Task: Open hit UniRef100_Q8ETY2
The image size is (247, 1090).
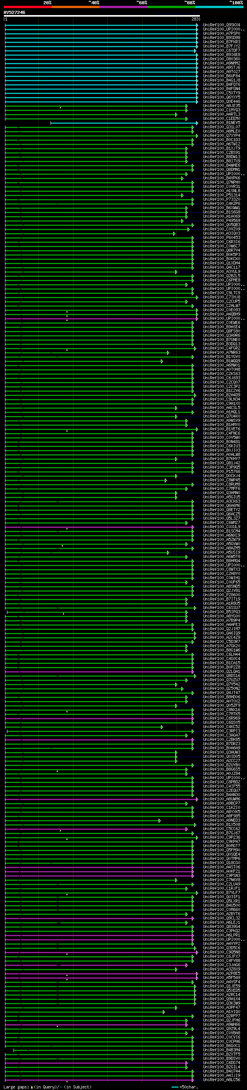Action: (222, 510)
